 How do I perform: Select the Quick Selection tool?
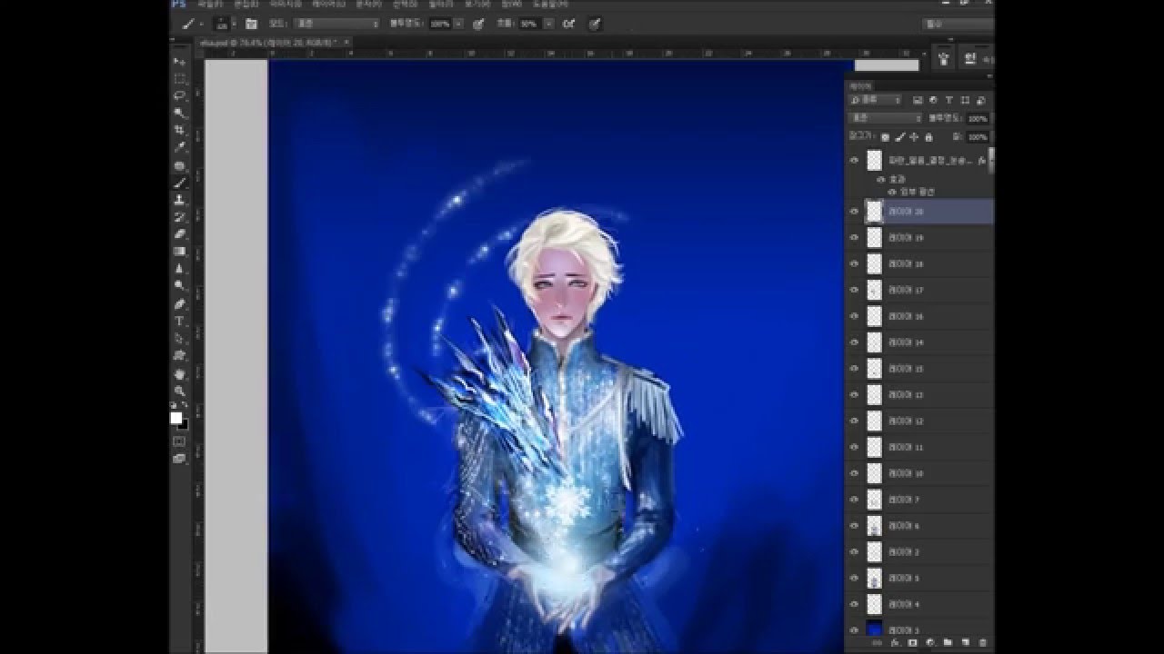tap(179, 114)
